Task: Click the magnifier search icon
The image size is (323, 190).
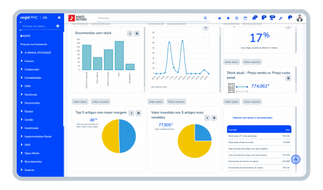Action: coord(205,18)
